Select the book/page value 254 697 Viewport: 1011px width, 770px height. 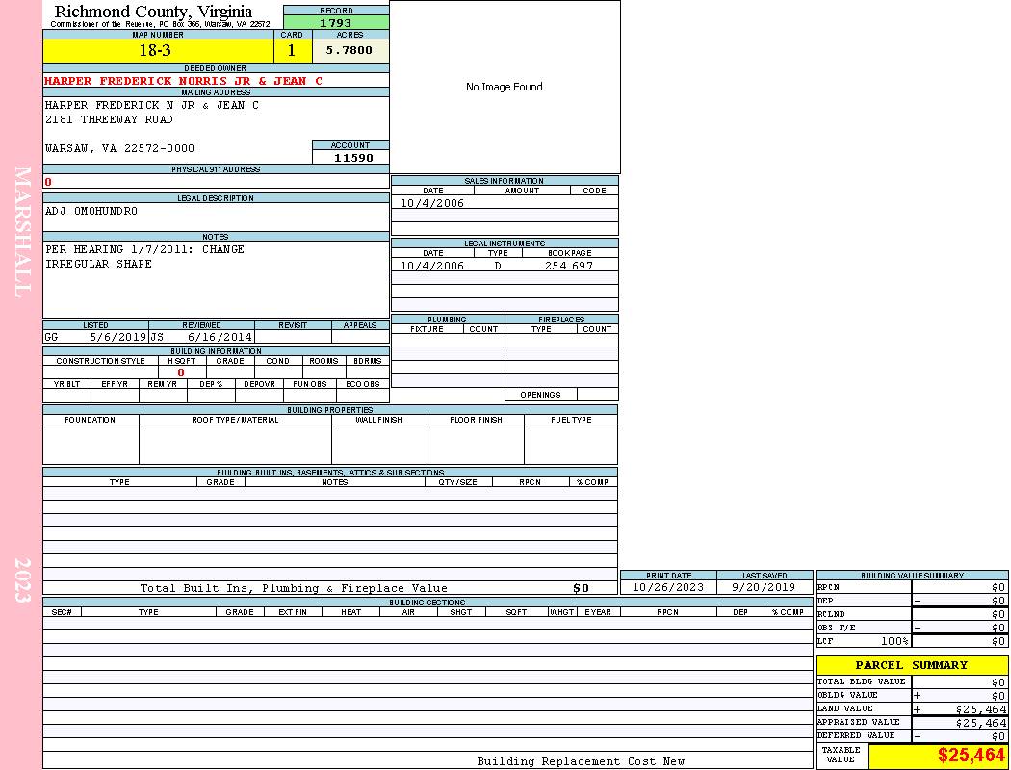pyautogui.click(x=569, y=266)
